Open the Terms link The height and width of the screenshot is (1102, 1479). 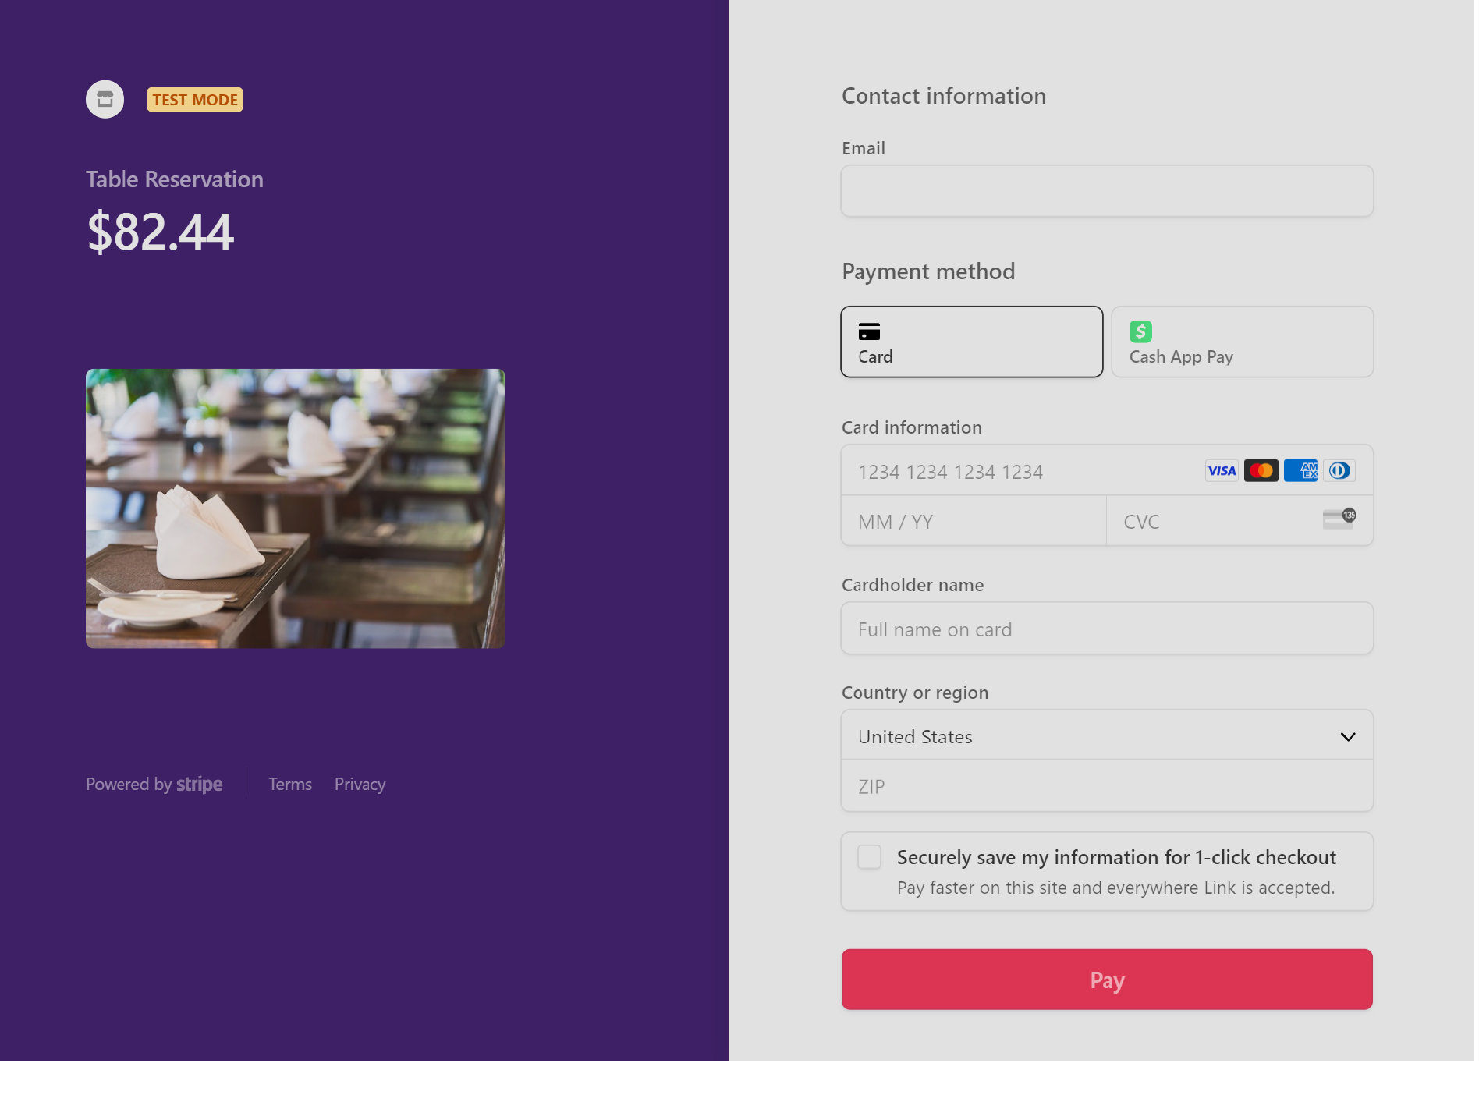(290, 785)
